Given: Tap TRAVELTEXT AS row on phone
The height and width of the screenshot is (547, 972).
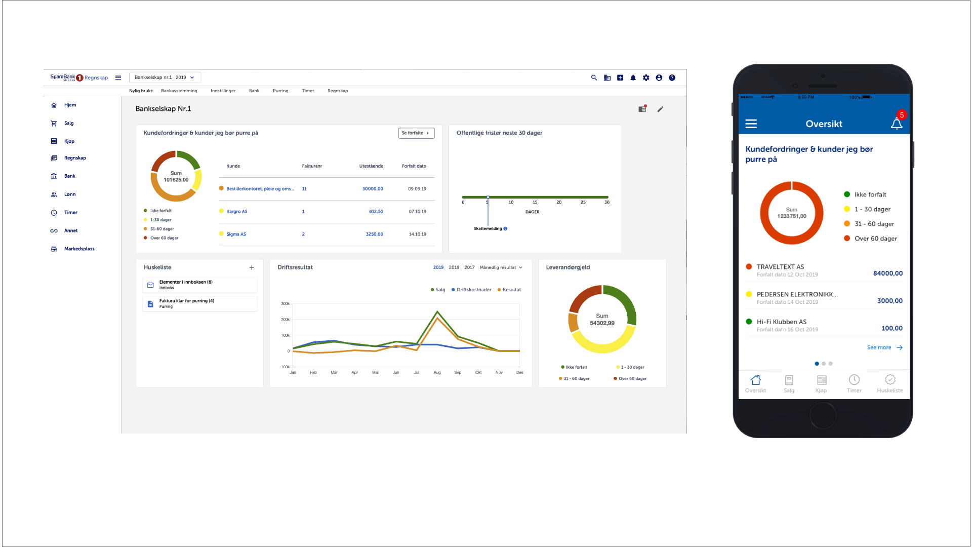Looking at the screenshot, I should pos(824,270).
